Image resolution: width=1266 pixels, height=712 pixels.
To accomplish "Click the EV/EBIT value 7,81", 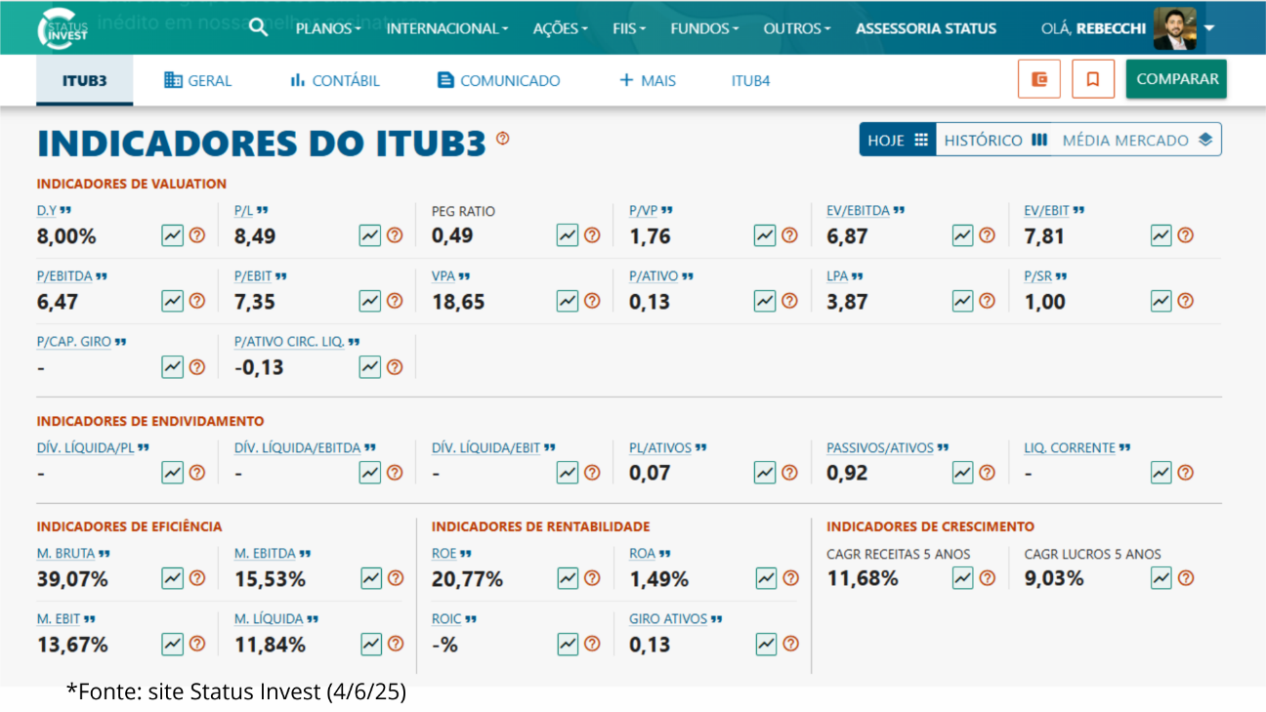I will (x=1044, y=236).
